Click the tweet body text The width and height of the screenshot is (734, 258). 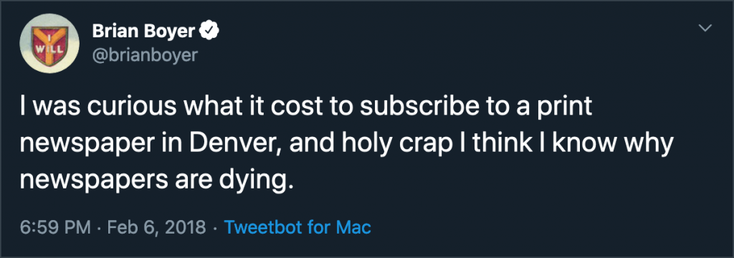click(346, 142)
